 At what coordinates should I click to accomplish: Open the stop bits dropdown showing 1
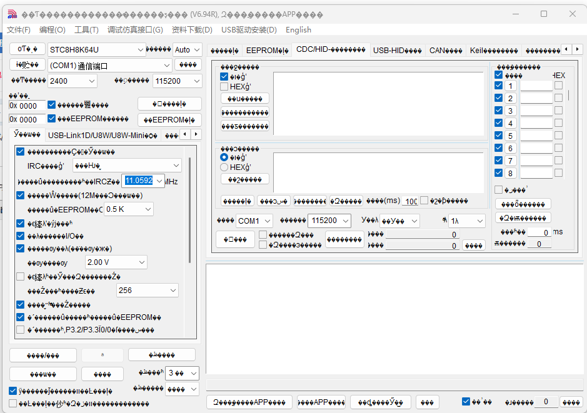click(467, 221)
